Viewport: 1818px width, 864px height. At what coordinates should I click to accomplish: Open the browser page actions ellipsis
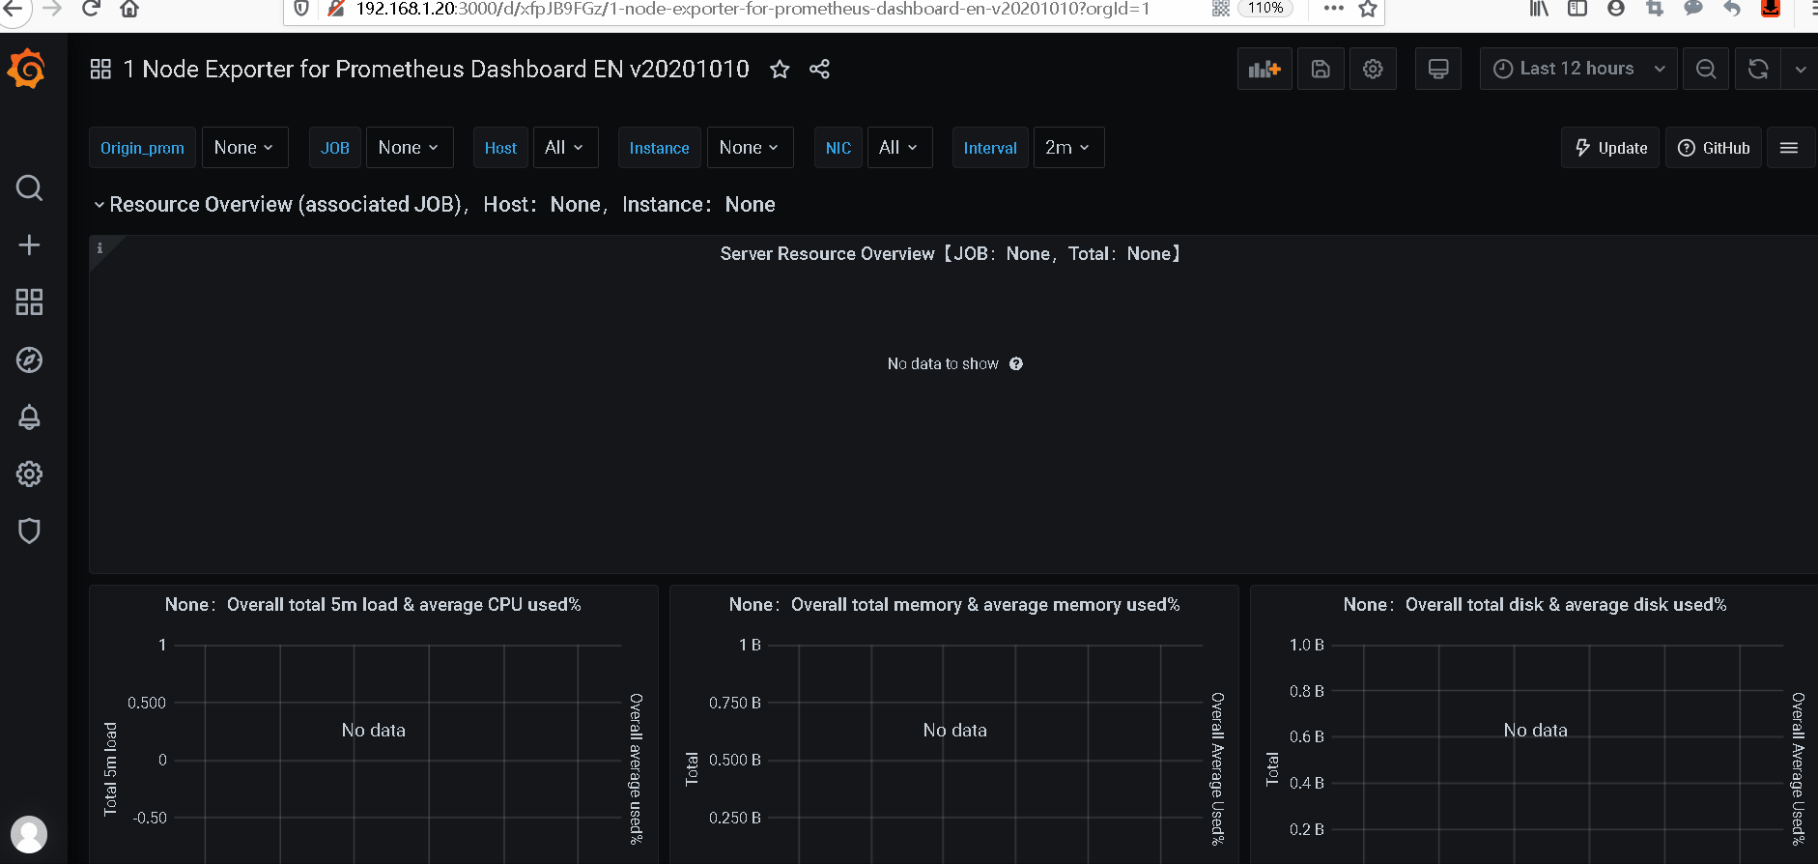click(1334, 8)
